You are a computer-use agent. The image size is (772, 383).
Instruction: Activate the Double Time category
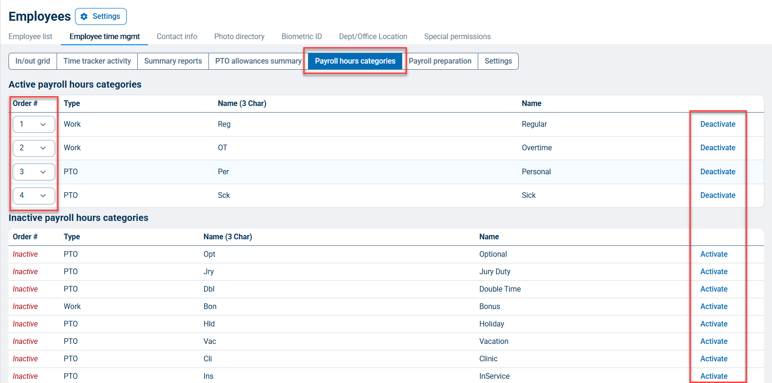tap(714, 289)
